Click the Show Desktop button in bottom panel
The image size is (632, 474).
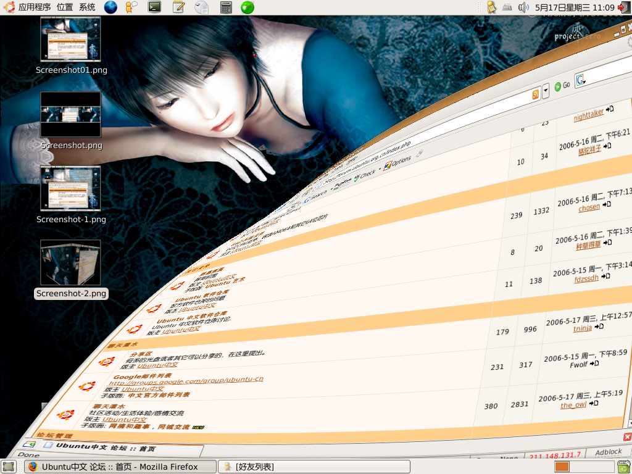[x=9, y=467]
